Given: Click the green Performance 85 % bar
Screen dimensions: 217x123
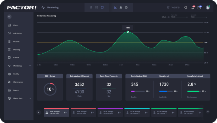Looking at the screenshot, I should click(x=194, y=91).
